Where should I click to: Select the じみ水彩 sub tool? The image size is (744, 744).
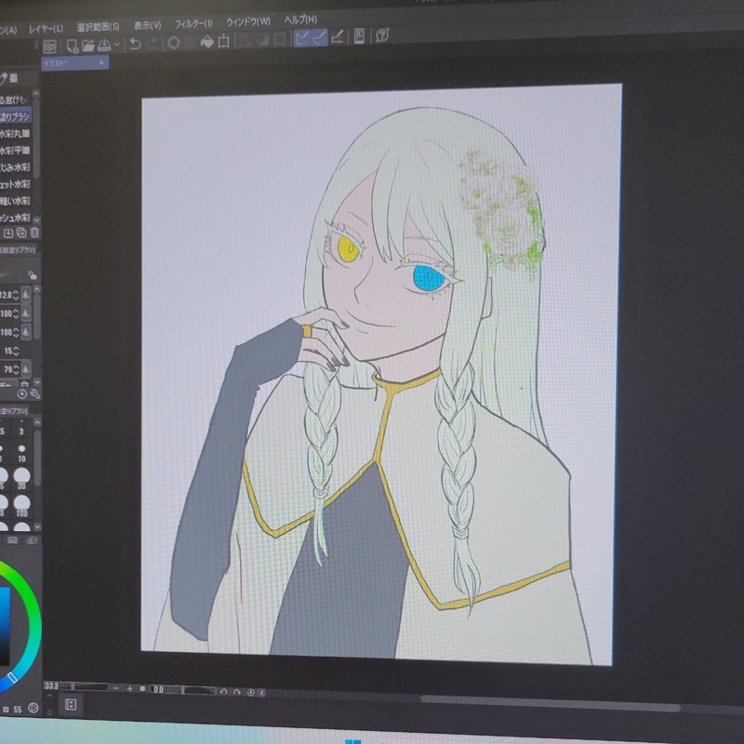[x=15, y=167]
